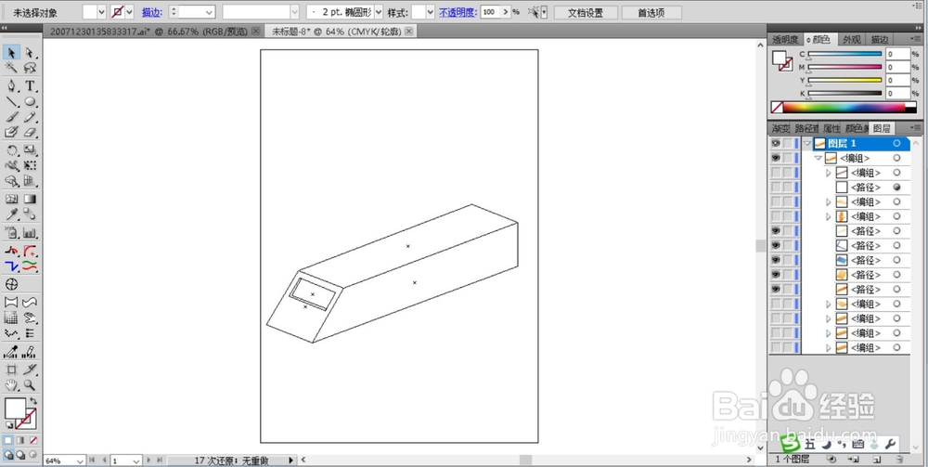928x467 pixels.
Task: Open the stroke weight dropdown
Action: [x=209, y=12]
